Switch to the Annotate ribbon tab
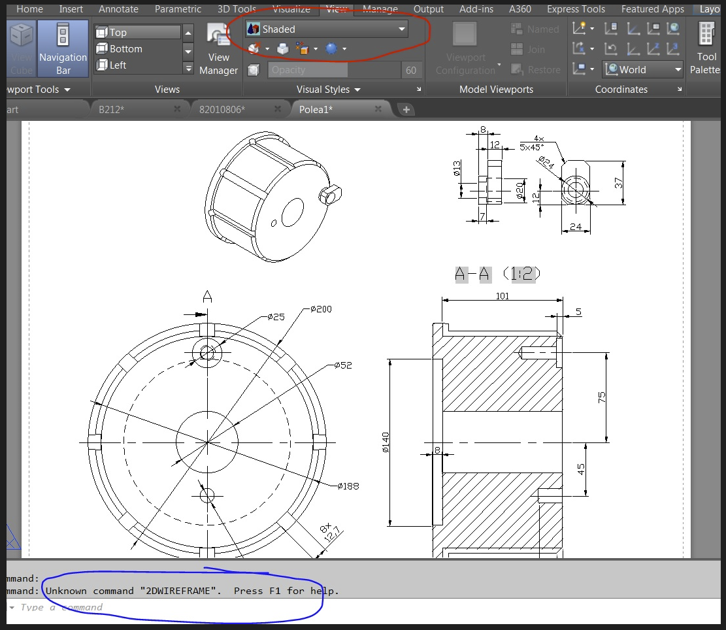726x630 pixels. (118, 9)
